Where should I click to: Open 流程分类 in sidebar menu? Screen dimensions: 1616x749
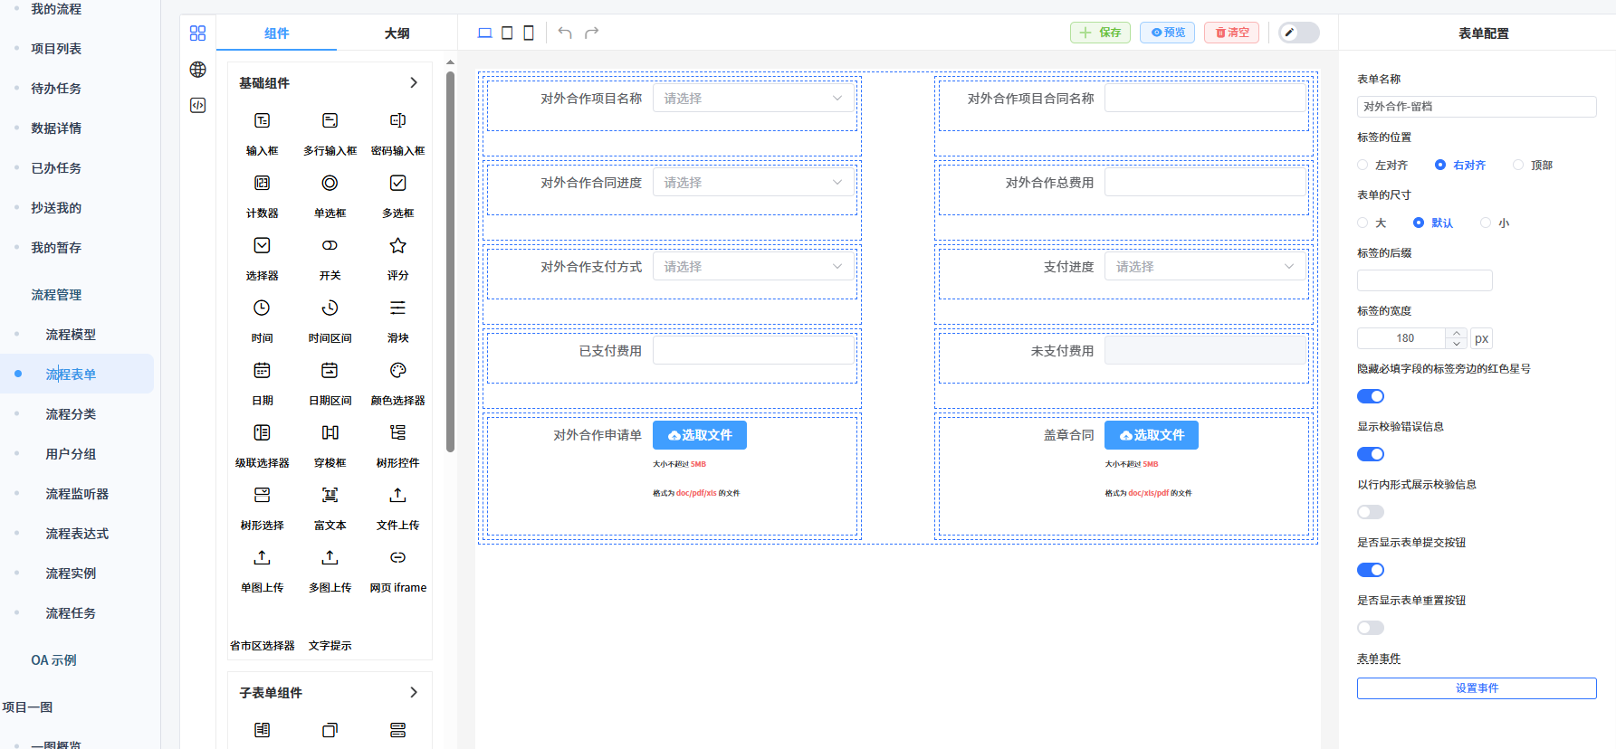tap(71, 414)
